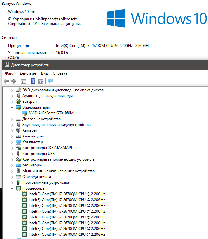
Task: Click the Клавиатуры keyboard icon
Action: point(18,136)
